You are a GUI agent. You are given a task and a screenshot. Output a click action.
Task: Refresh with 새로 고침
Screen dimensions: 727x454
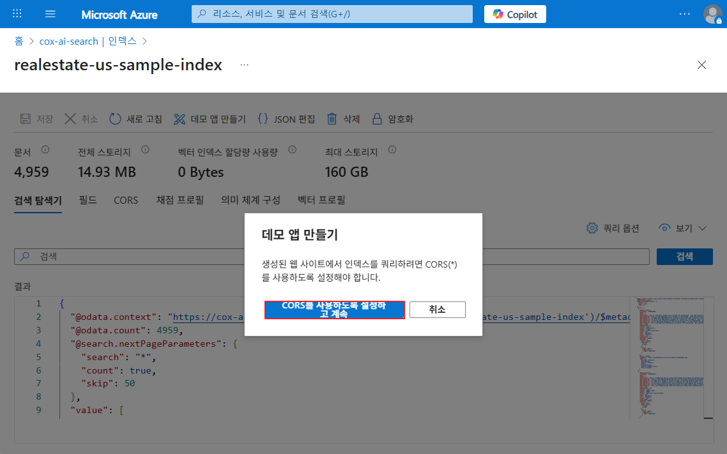pyautogui.click(x=135, y=119)
